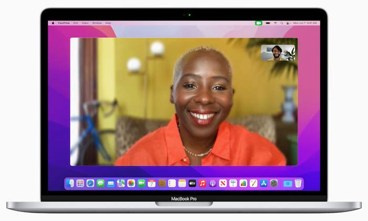Open the Downloads folder in dock
This screenshot has width=368, height=221.
click(288, 184)
